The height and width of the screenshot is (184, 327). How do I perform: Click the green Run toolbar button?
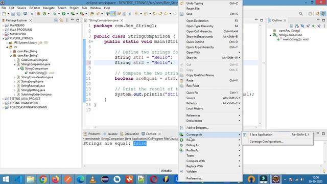click(63, 14)
